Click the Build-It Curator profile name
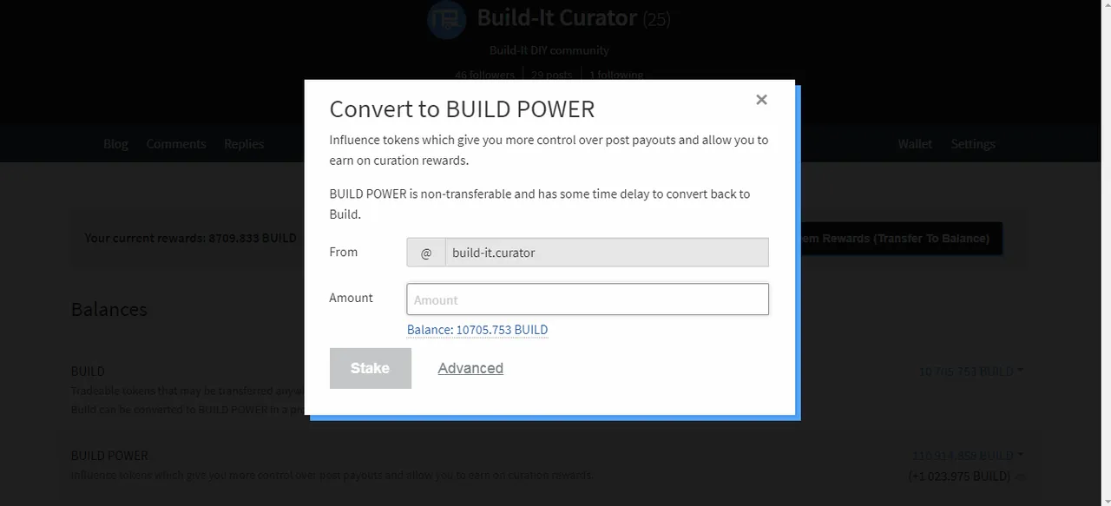The height and width of the screenshot is (506, 1111). pos(557,17)
